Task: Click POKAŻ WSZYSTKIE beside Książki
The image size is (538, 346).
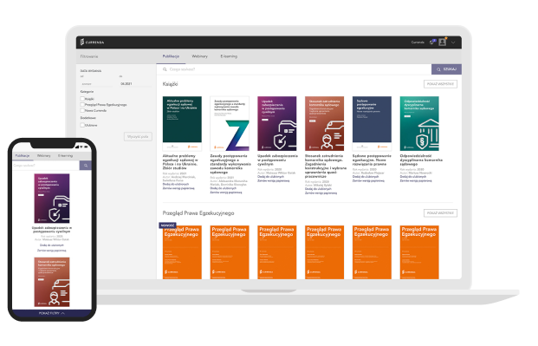Action: 440,84
